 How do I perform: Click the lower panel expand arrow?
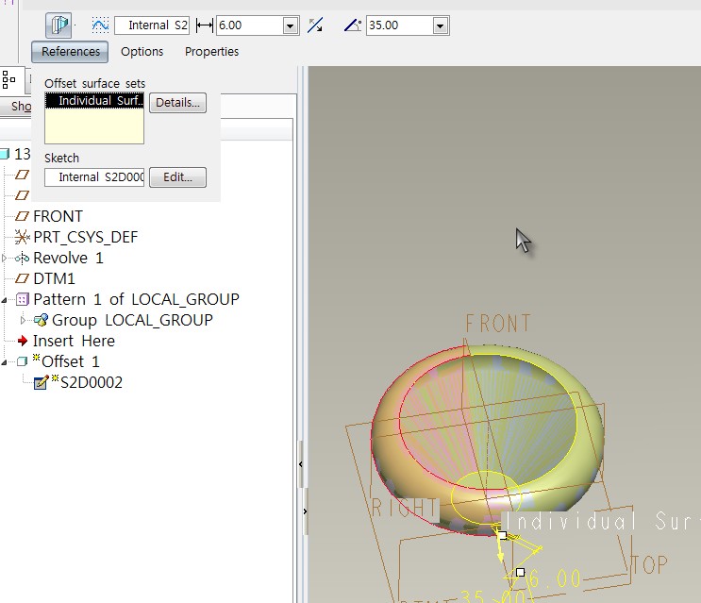click(x=306, y=511)
